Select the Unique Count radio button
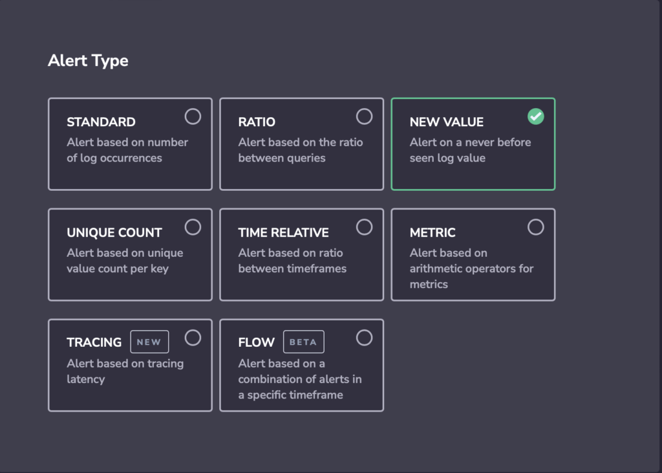The height and width of the screenshot is (473, 662). click(x=193, y=227)
